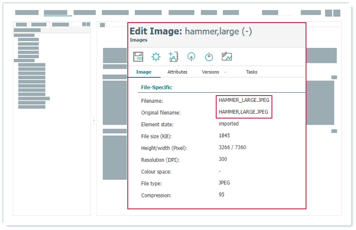
Task: Click the starburst icon in toolbar
Action: click(156, 57)
